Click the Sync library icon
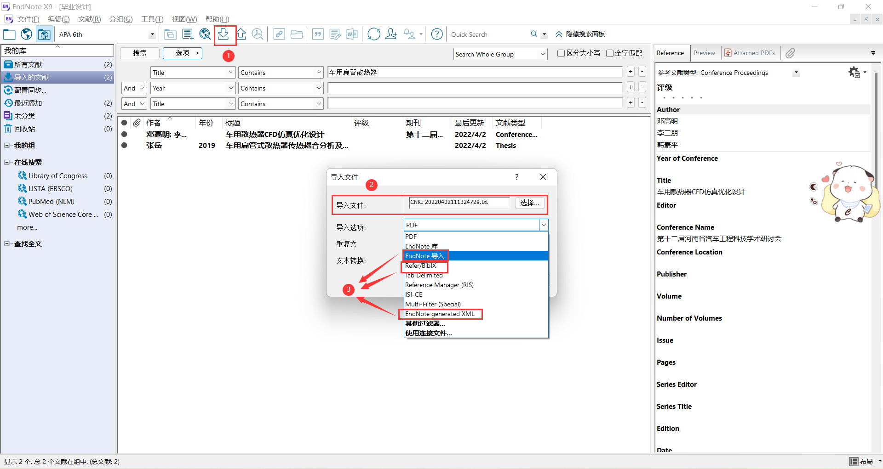The height and width of the screenshot is (469, 883). pyautogui.click(x=373, y=34)
